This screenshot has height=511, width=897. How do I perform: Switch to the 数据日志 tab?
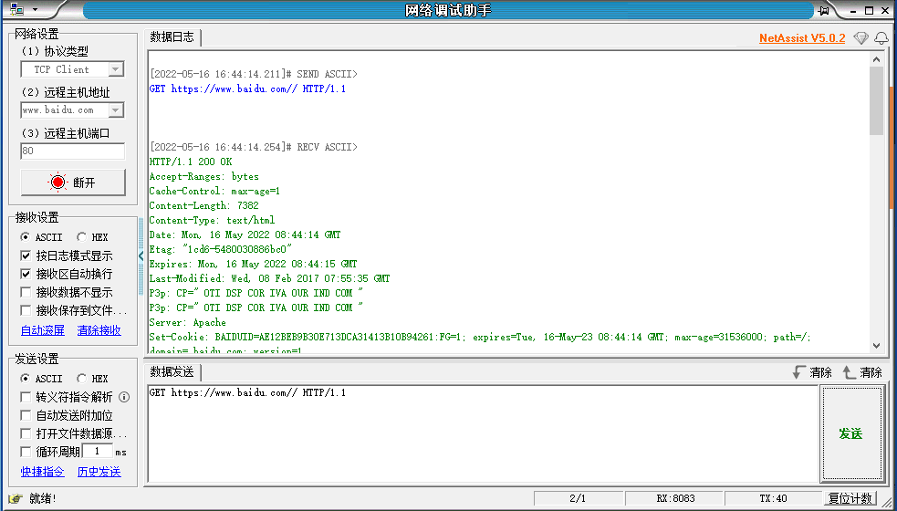pos(172,37)
